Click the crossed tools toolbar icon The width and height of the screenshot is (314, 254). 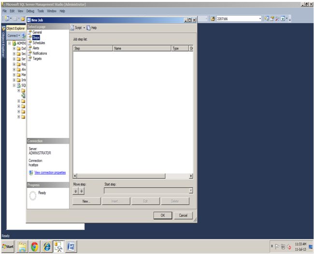click(x=277, y=19)
